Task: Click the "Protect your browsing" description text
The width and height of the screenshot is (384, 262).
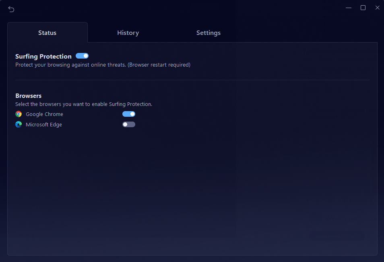Action: 103,65
